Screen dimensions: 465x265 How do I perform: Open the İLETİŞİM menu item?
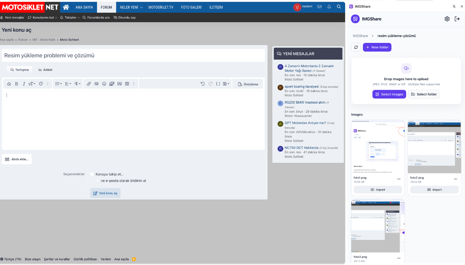click(216, 7)
